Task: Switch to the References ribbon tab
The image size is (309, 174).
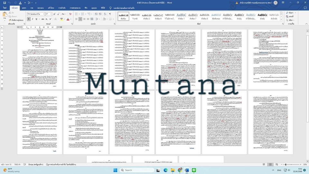Action: [x=62, y=8]
